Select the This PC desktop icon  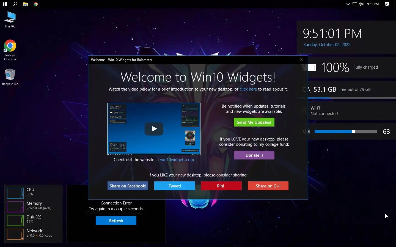pyautogui.click(x=10, y=20)
